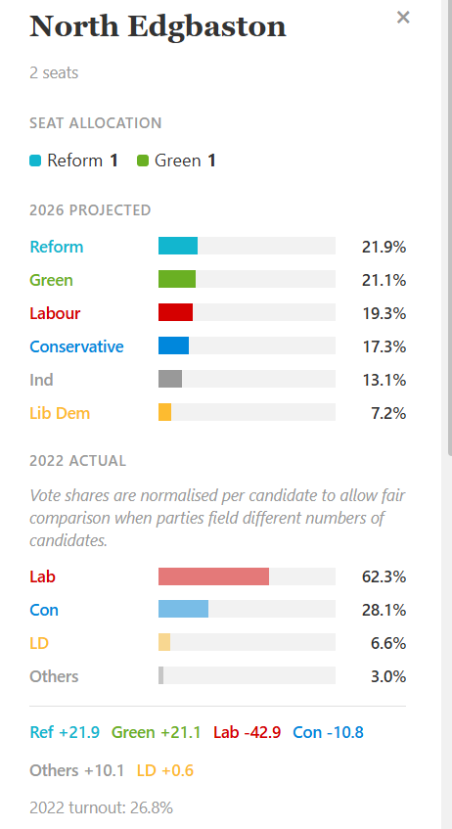Click the Green legend square
452x829 pixels.
(x=143, y=161)
